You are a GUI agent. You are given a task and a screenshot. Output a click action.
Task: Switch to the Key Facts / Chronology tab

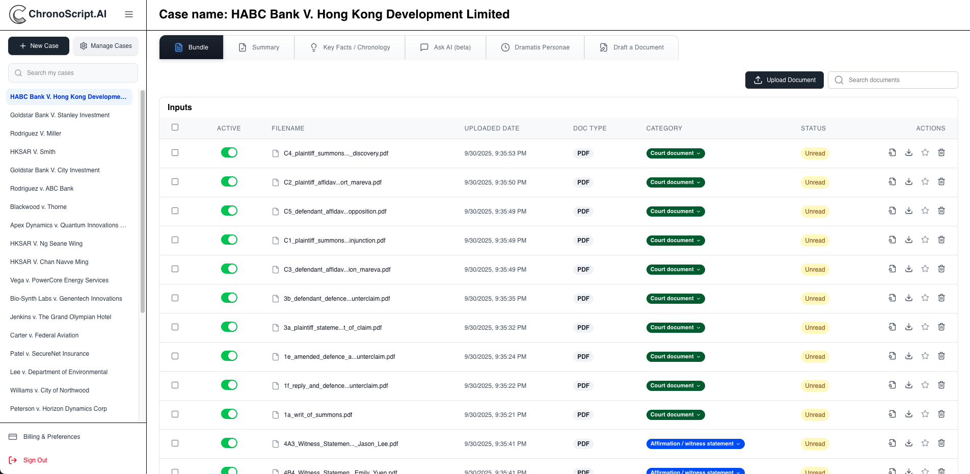pyautogui.click(x=350, y=47)
